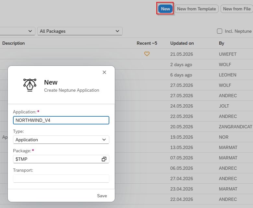Click ANDREC in the 06.05.2026 row

coord(228,168)
